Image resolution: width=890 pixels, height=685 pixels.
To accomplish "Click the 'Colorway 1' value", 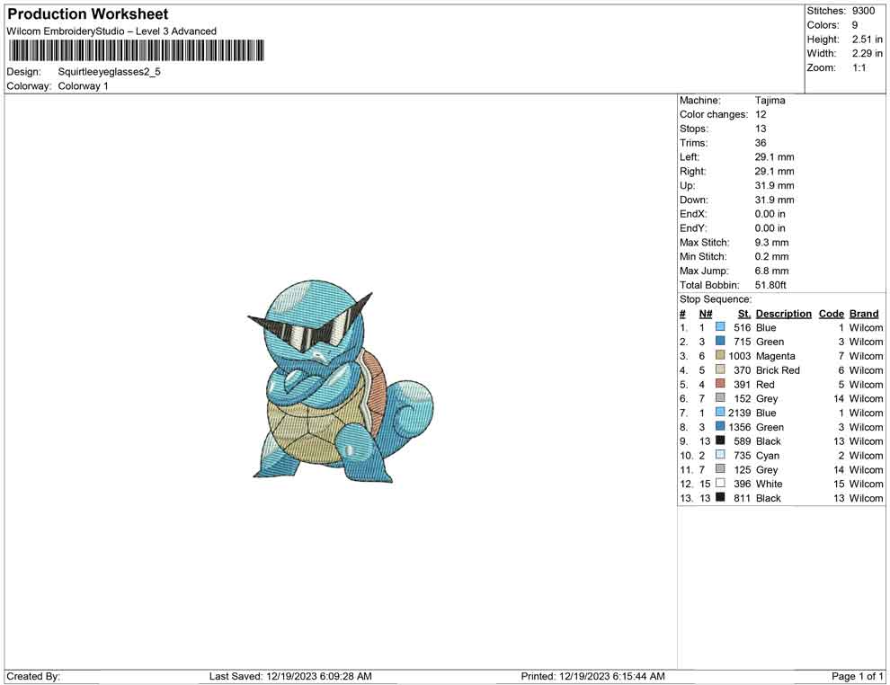I will click(x=83, y=86).
